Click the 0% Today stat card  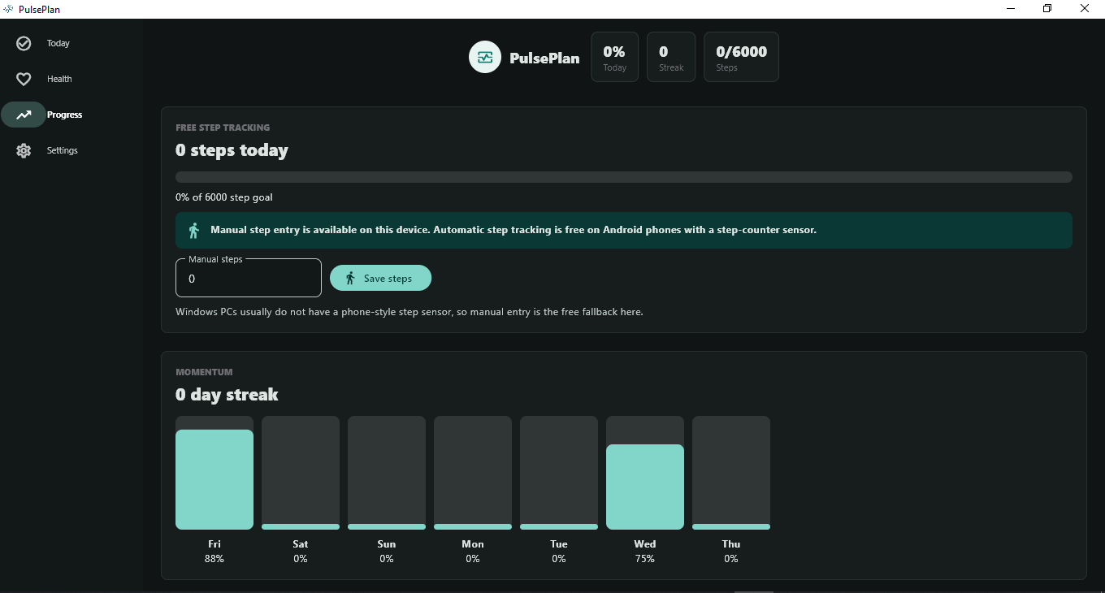(615, 57)
